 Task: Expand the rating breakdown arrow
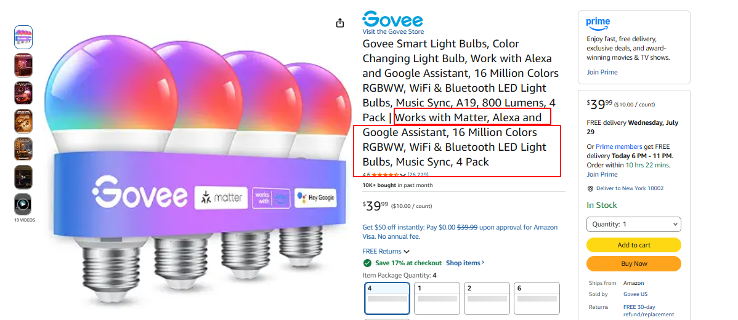click(403, 175)
